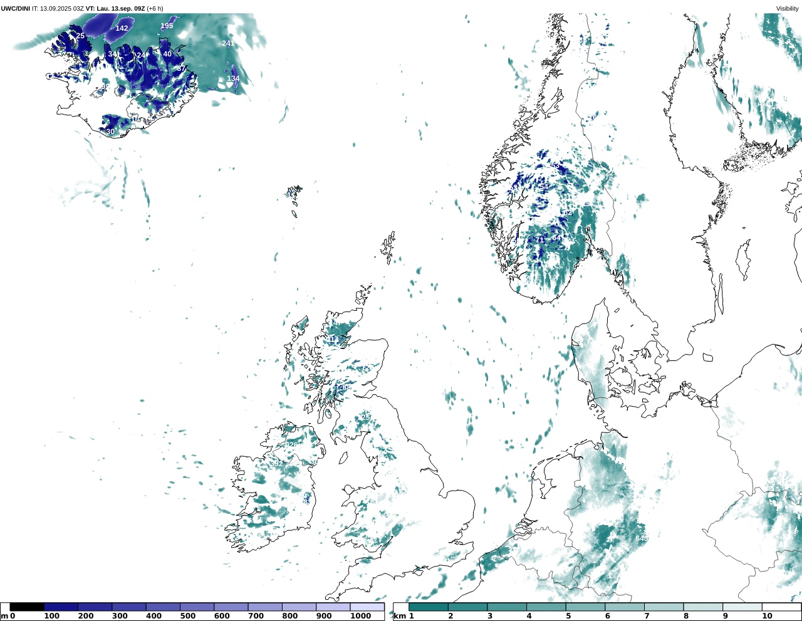The height and width of the screenshot is (621, 802).
Task: Pick the dark navy swatch above 100 m
Action: pos(61,607)
